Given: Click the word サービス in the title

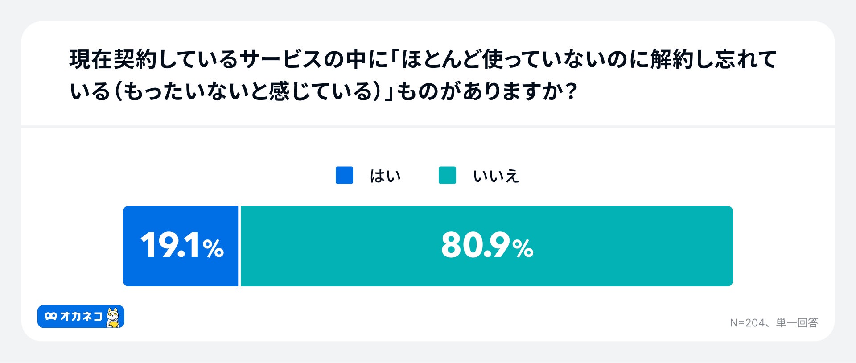Looking at the screenshot, I should (281, 59).
